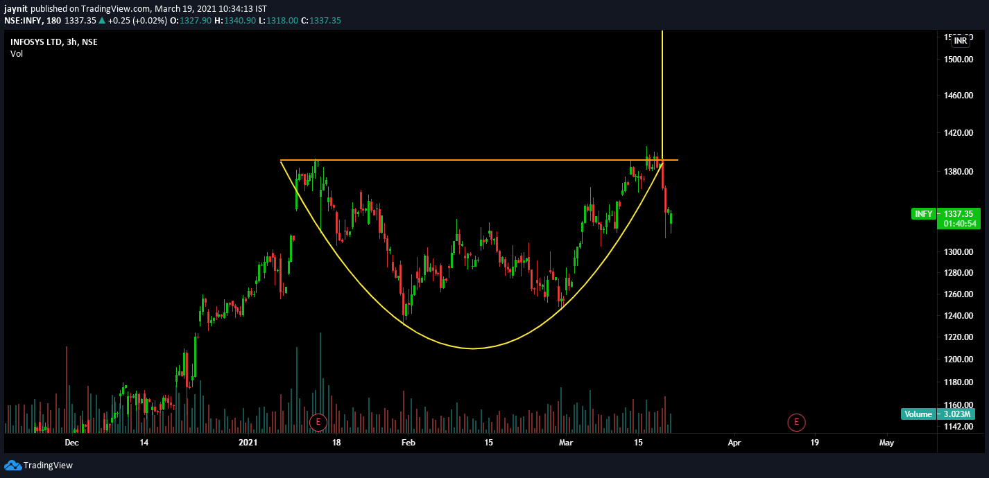Click the jaynit author name
The image size is (989, 478).
[x=16, y=8]
